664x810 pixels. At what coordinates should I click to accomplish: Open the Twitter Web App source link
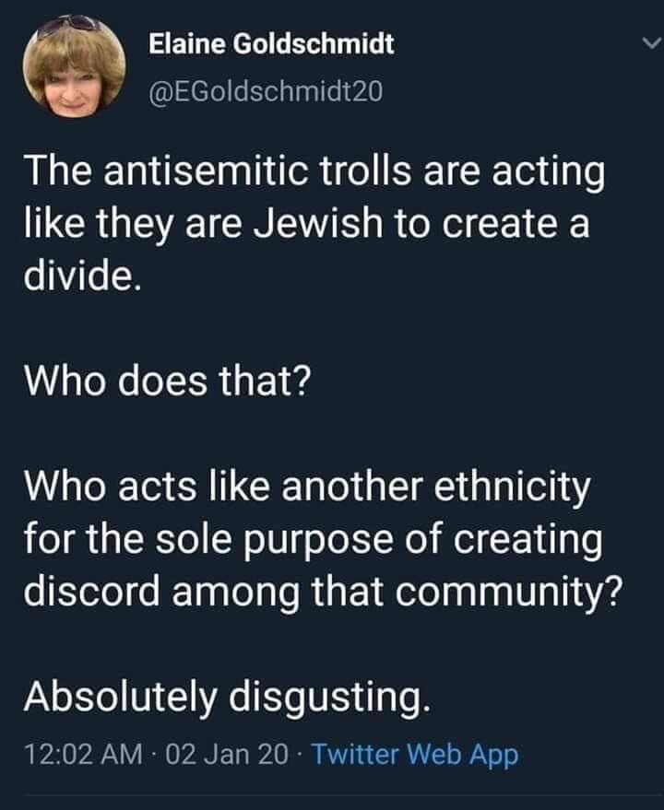[414, 755]
